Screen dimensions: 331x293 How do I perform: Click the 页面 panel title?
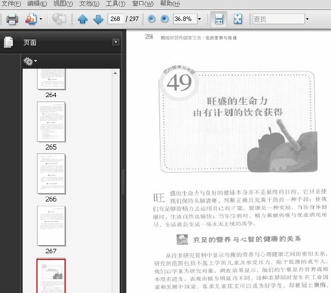[x=30, y=42]
